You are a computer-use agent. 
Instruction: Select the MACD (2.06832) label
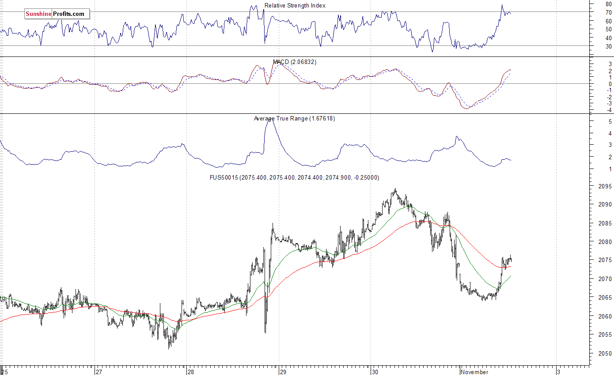pos(295,62)
